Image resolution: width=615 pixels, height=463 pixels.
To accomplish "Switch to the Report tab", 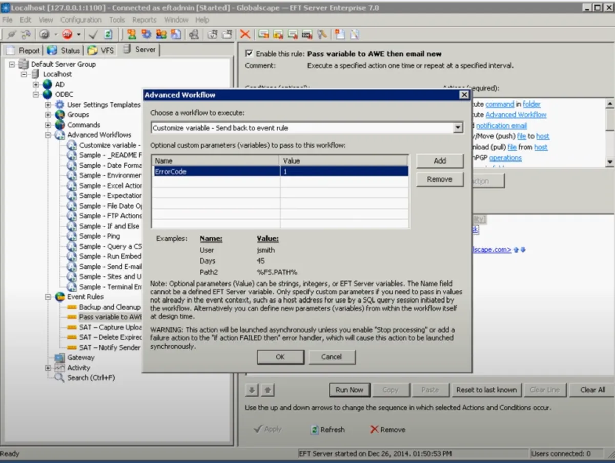I will click(x=23, y=50).
